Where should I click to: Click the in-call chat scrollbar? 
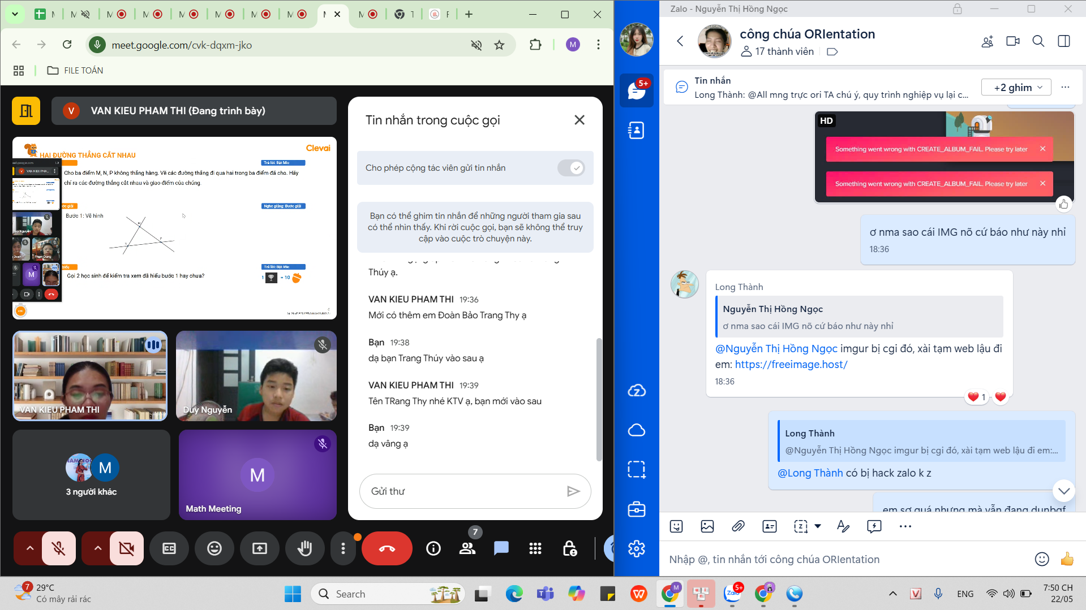click(599, 400)
